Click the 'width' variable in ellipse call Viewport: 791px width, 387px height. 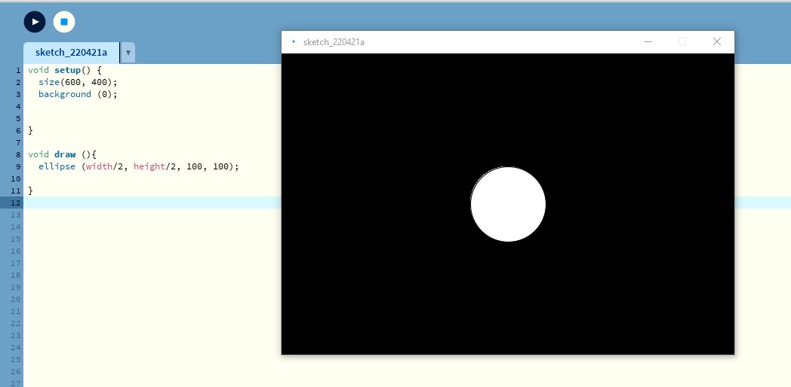tap(99, 166)
